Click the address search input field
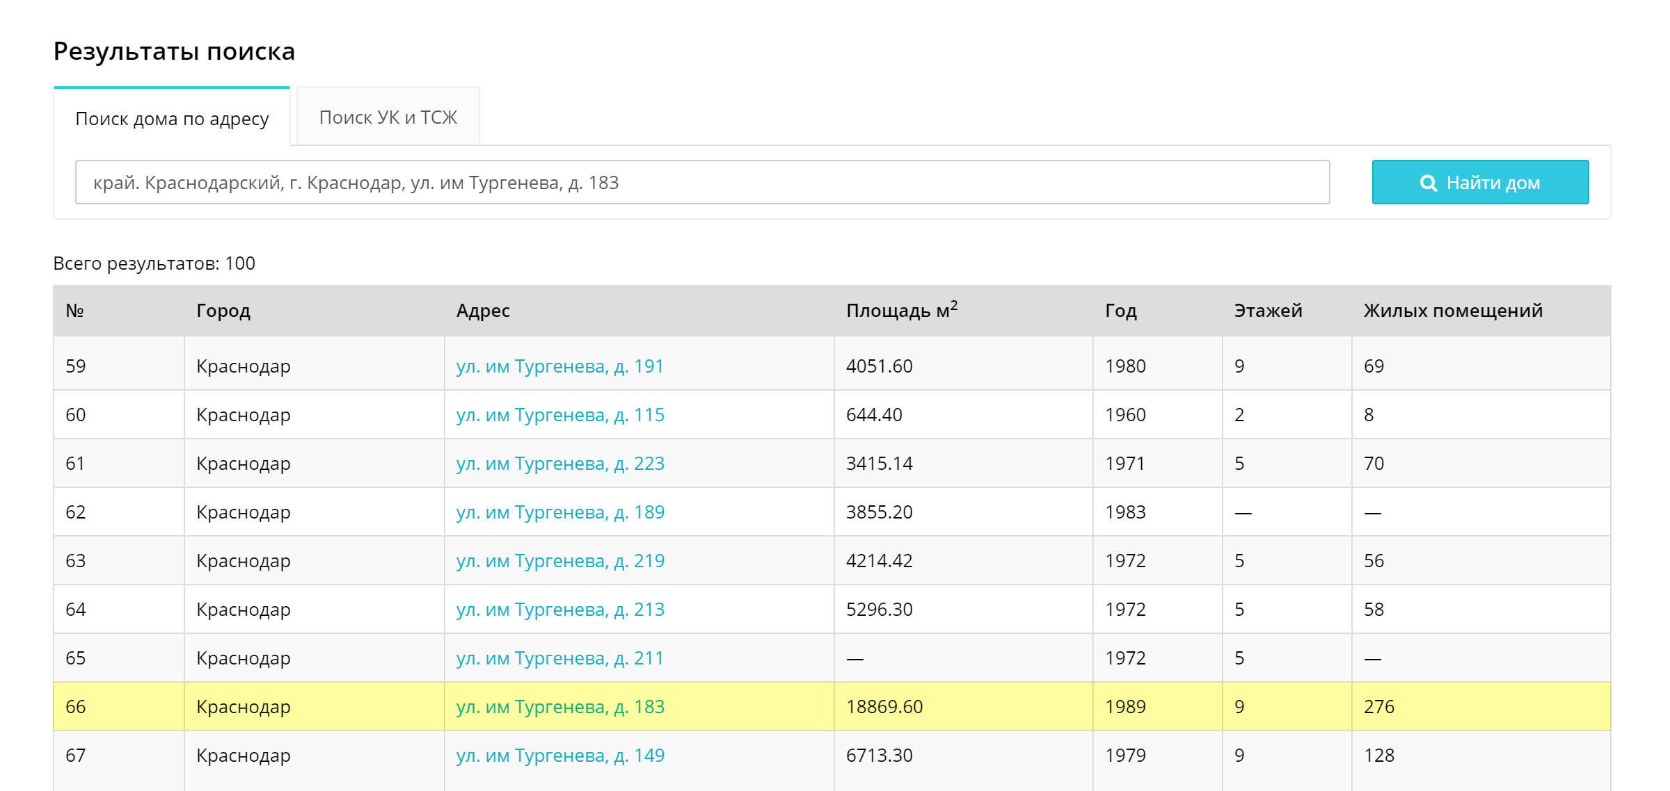 (701, 183)
